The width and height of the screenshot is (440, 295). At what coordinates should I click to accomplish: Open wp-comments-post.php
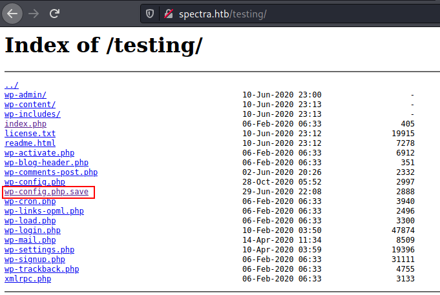coord(51,172)
